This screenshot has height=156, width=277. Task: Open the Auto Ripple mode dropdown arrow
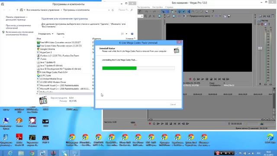[175, 12]
